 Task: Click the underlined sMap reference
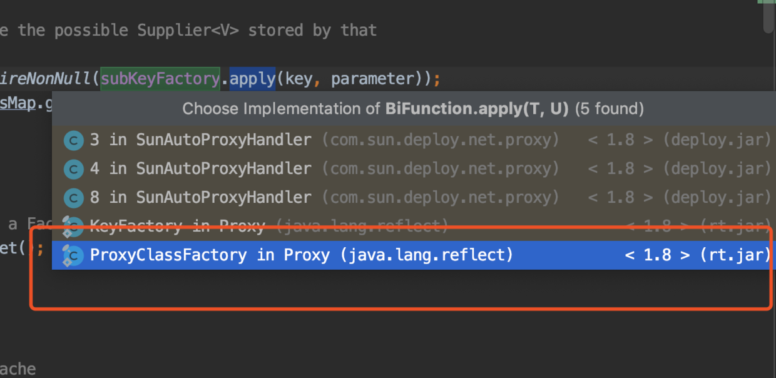[x=18, y=103]
